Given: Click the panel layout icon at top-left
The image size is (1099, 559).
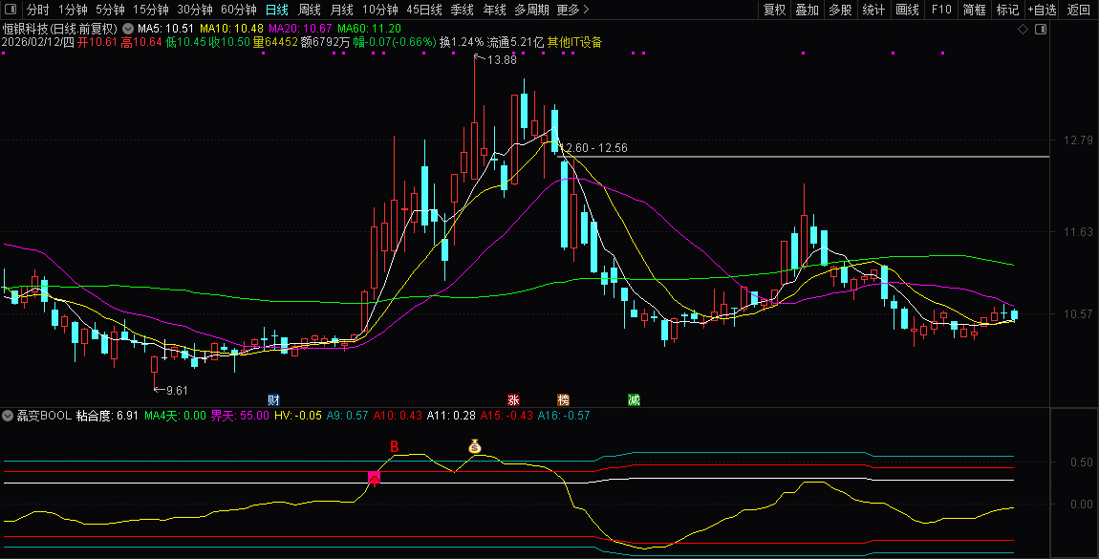Looking at the screenshot, I should pyautogui.click(x=10, y=10).
